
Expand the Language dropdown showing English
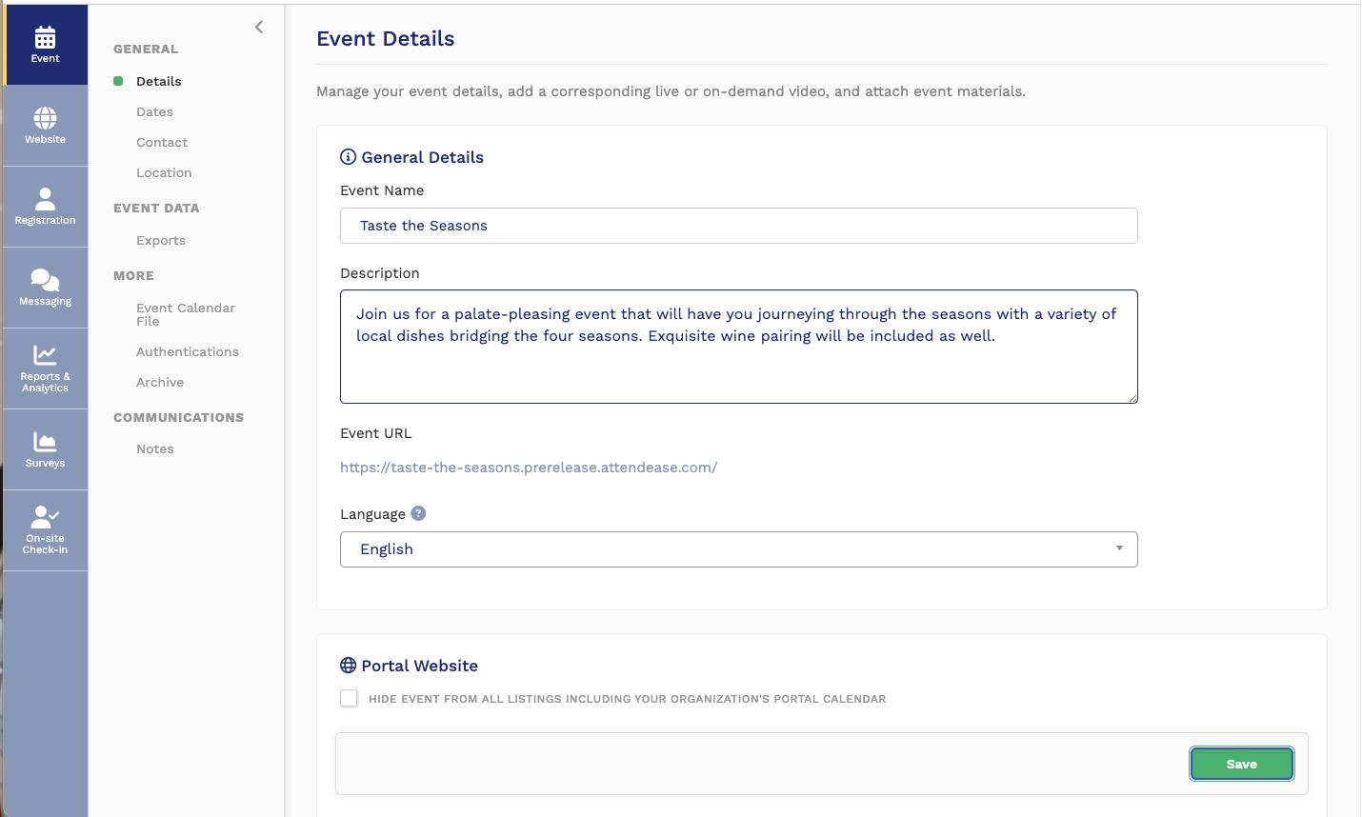(738, 549)
